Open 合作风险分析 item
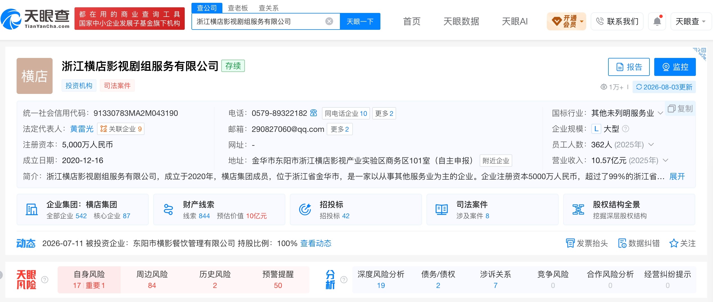Image resolution: width=713 pixels, height=302 pixels. point(610,280)
